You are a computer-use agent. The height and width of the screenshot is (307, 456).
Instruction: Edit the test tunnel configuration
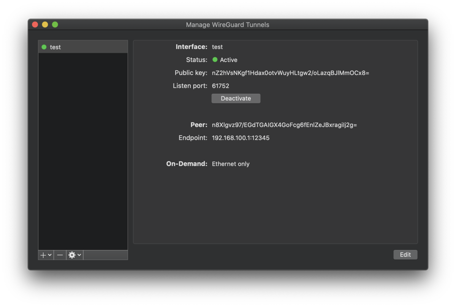(x=405, y=255)
